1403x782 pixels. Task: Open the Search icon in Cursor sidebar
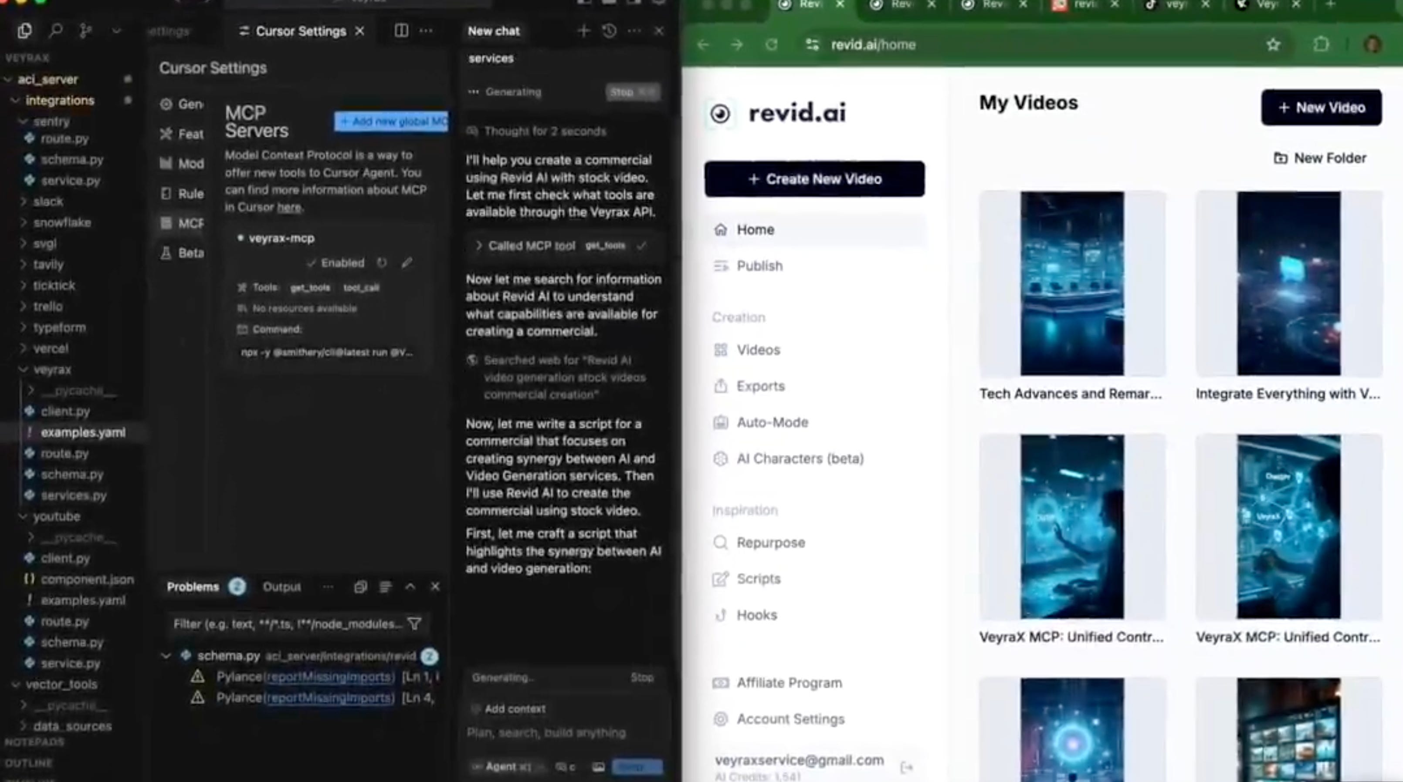point(56,31)
